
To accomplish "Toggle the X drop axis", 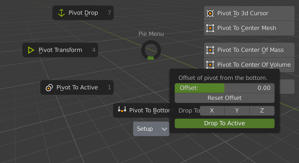I will point(212,111).
